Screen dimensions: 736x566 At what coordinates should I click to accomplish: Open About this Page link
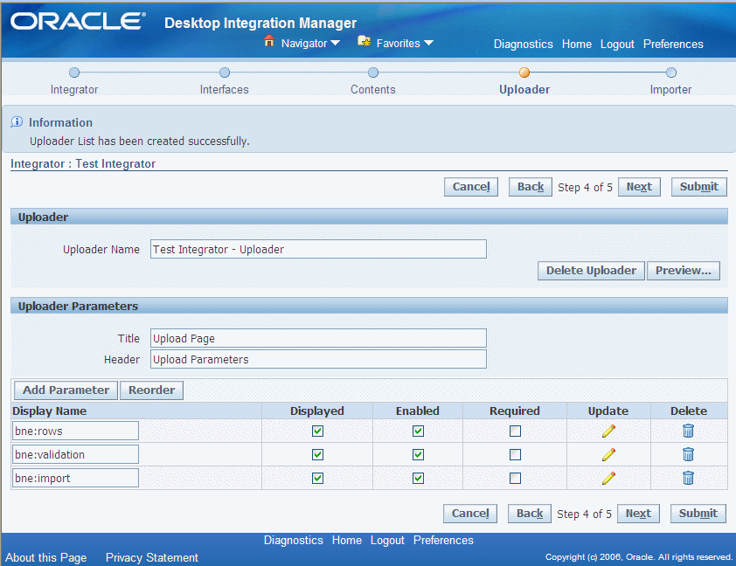(46, 557)
